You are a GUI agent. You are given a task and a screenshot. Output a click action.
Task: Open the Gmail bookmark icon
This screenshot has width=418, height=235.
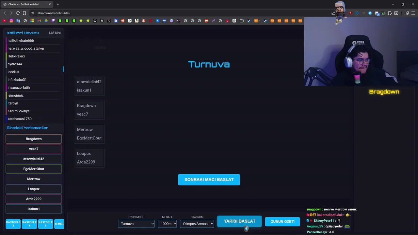[39, 21]
